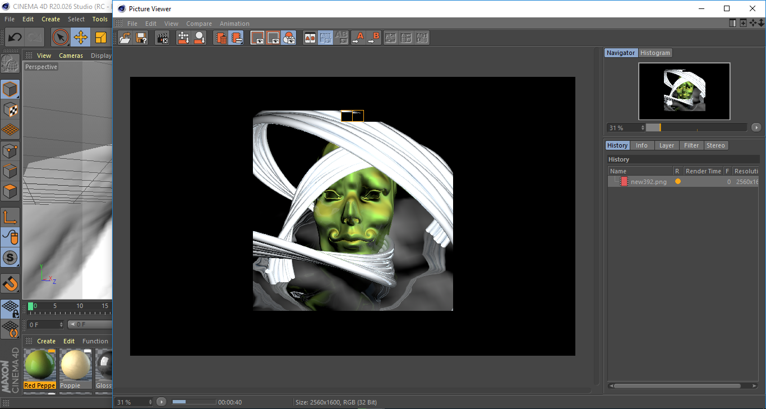
Task: Click the Set as A icon
Action: coord(358,38)
